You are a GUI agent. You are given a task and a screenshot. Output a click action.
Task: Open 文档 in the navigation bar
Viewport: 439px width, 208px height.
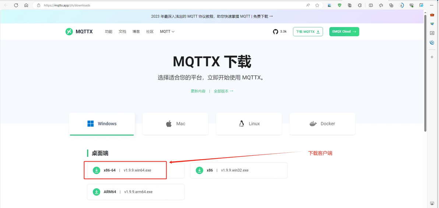click(122, 32)
